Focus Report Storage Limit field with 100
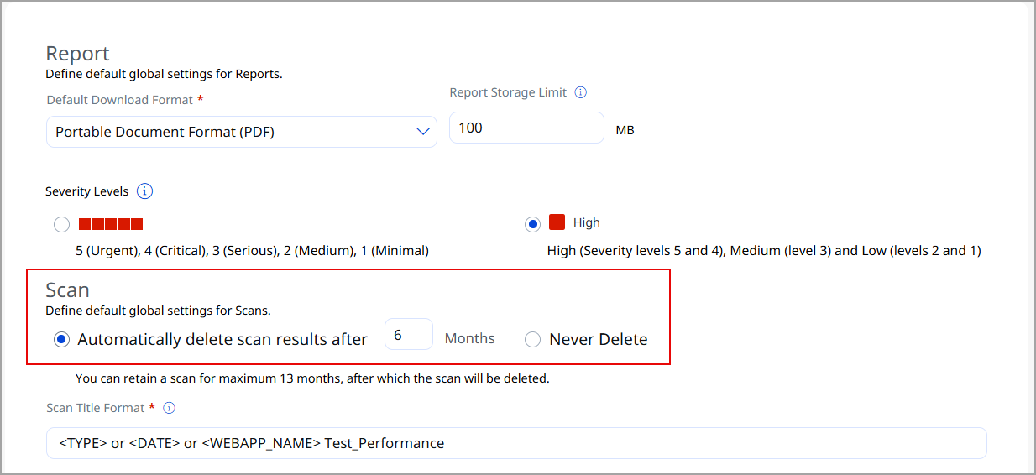Image resolution: width=1036 pixels, height=475 pixels. [x=526, y=128]
